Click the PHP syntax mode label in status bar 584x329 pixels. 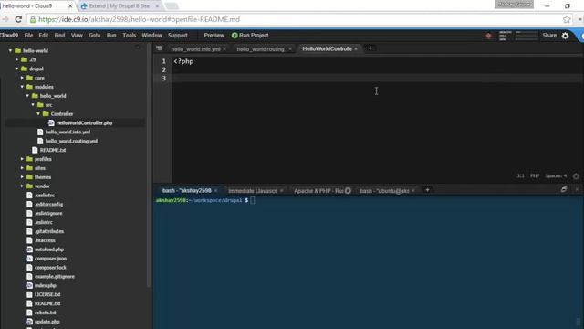[x=535, y=176]
